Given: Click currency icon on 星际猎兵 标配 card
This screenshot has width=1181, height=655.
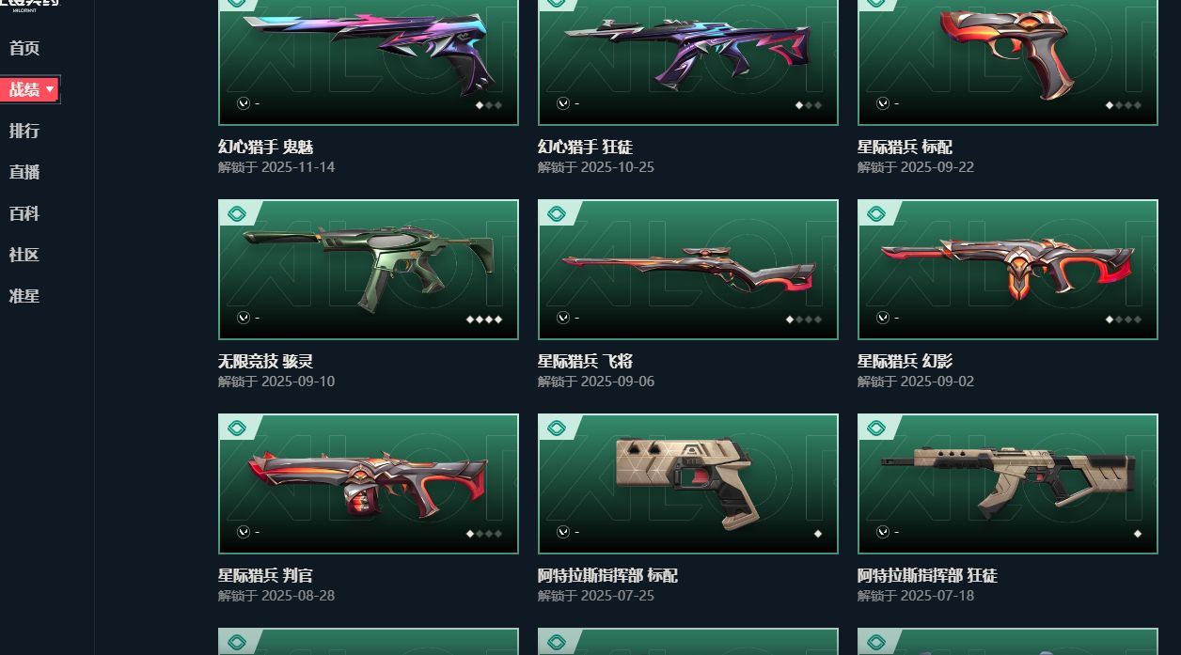Looking at the screenshot, I should coord(883,103).
